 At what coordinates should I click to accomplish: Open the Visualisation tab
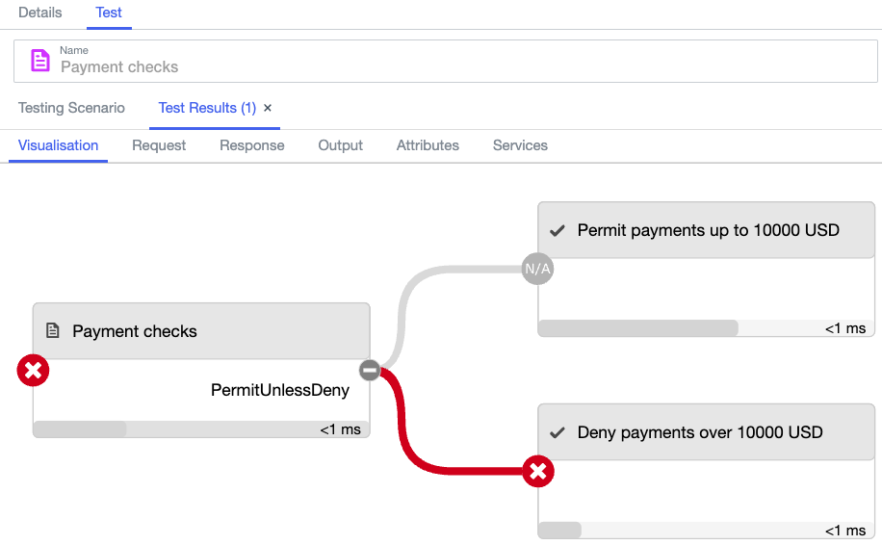(58, 145)
